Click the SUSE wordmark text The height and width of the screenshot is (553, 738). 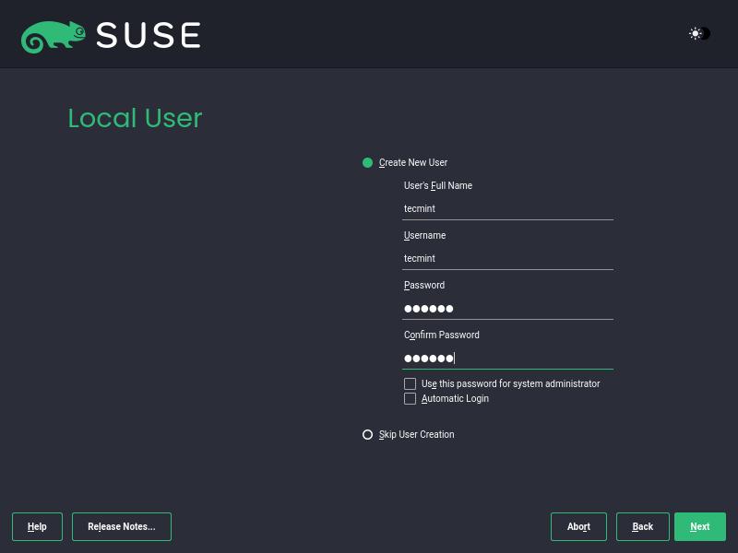click(149, 35)
